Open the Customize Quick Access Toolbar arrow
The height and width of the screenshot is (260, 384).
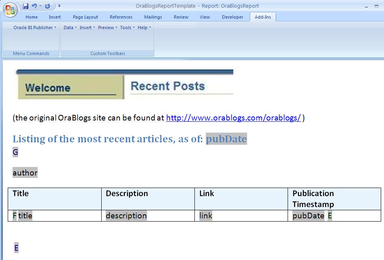pos(60,6)
